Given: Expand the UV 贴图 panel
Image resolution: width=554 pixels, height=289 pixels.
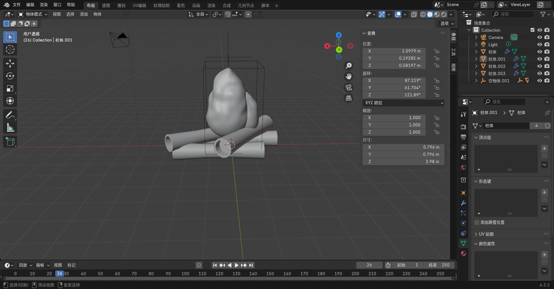Looking at the screenshot, I should pos(486,234).
